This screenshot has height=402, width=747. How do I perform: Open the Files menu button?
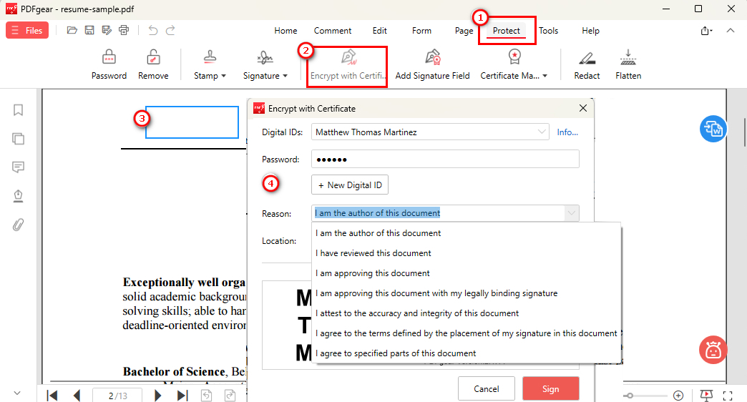pos(27,31)
